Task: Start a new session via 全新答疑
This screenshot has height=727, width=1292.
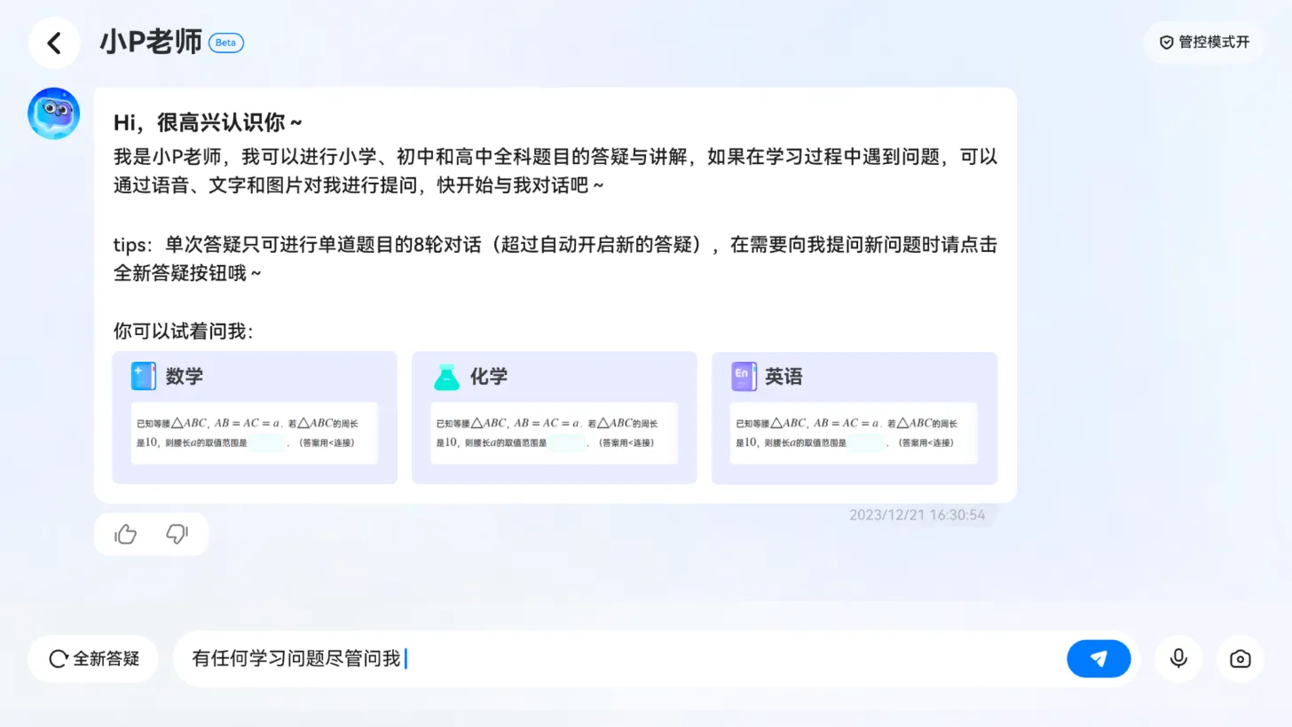Action: pos(92,659)
